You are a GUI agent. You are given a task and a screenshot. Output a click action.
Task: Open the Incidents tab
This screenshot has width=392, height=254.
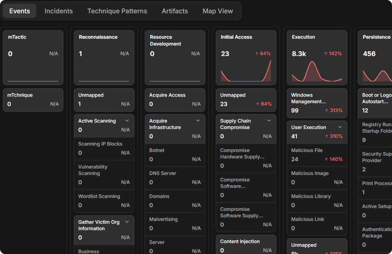pyautogui.click(x=58, y=11)
